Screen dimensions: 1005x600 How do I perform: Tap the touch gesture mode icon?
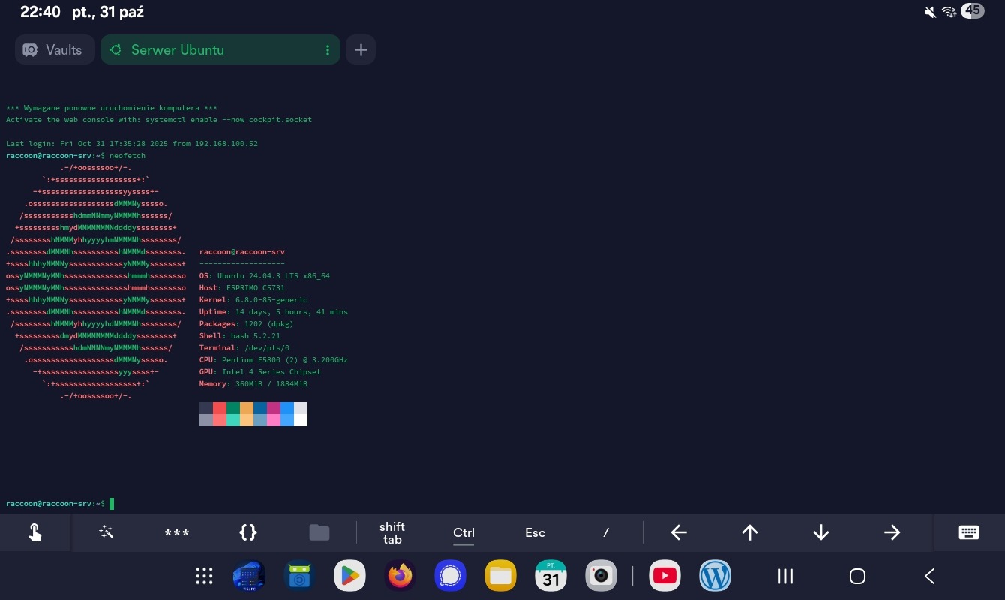coord(35,532)
